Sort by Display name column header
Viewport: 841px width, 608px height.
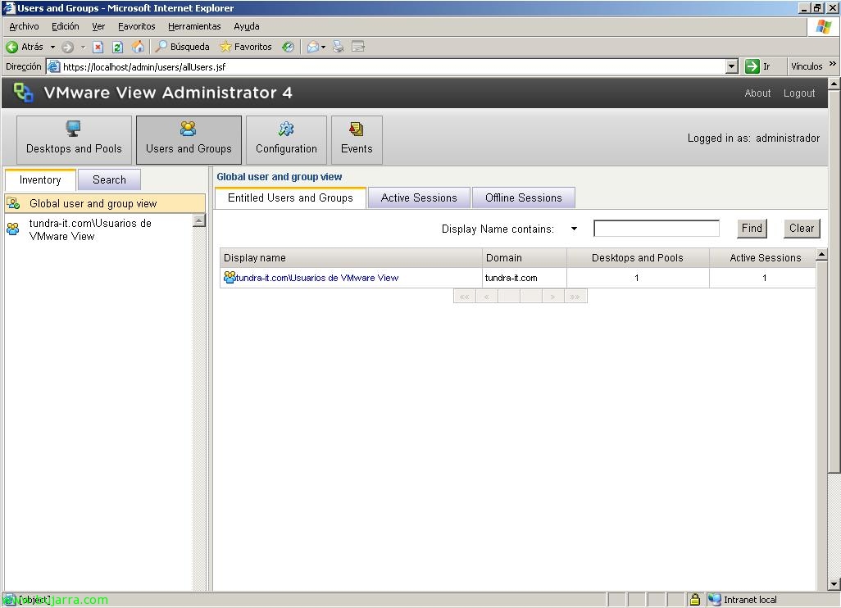tap(351, 257)
